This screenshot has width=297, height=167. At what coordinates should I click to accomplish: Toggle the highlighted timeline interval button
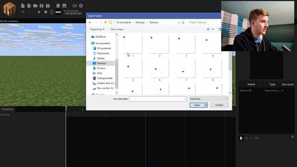pos(58,12)
